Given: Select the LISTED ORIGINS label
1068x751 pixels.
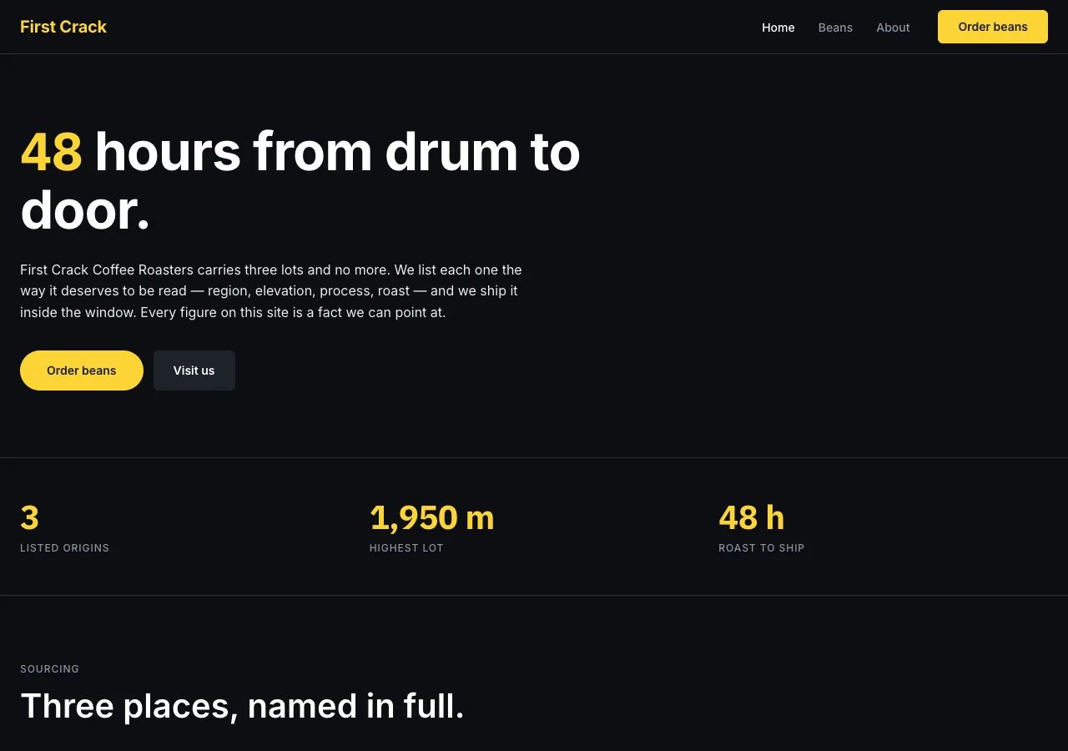Looking at the screenshot, I should click(64, 548).
